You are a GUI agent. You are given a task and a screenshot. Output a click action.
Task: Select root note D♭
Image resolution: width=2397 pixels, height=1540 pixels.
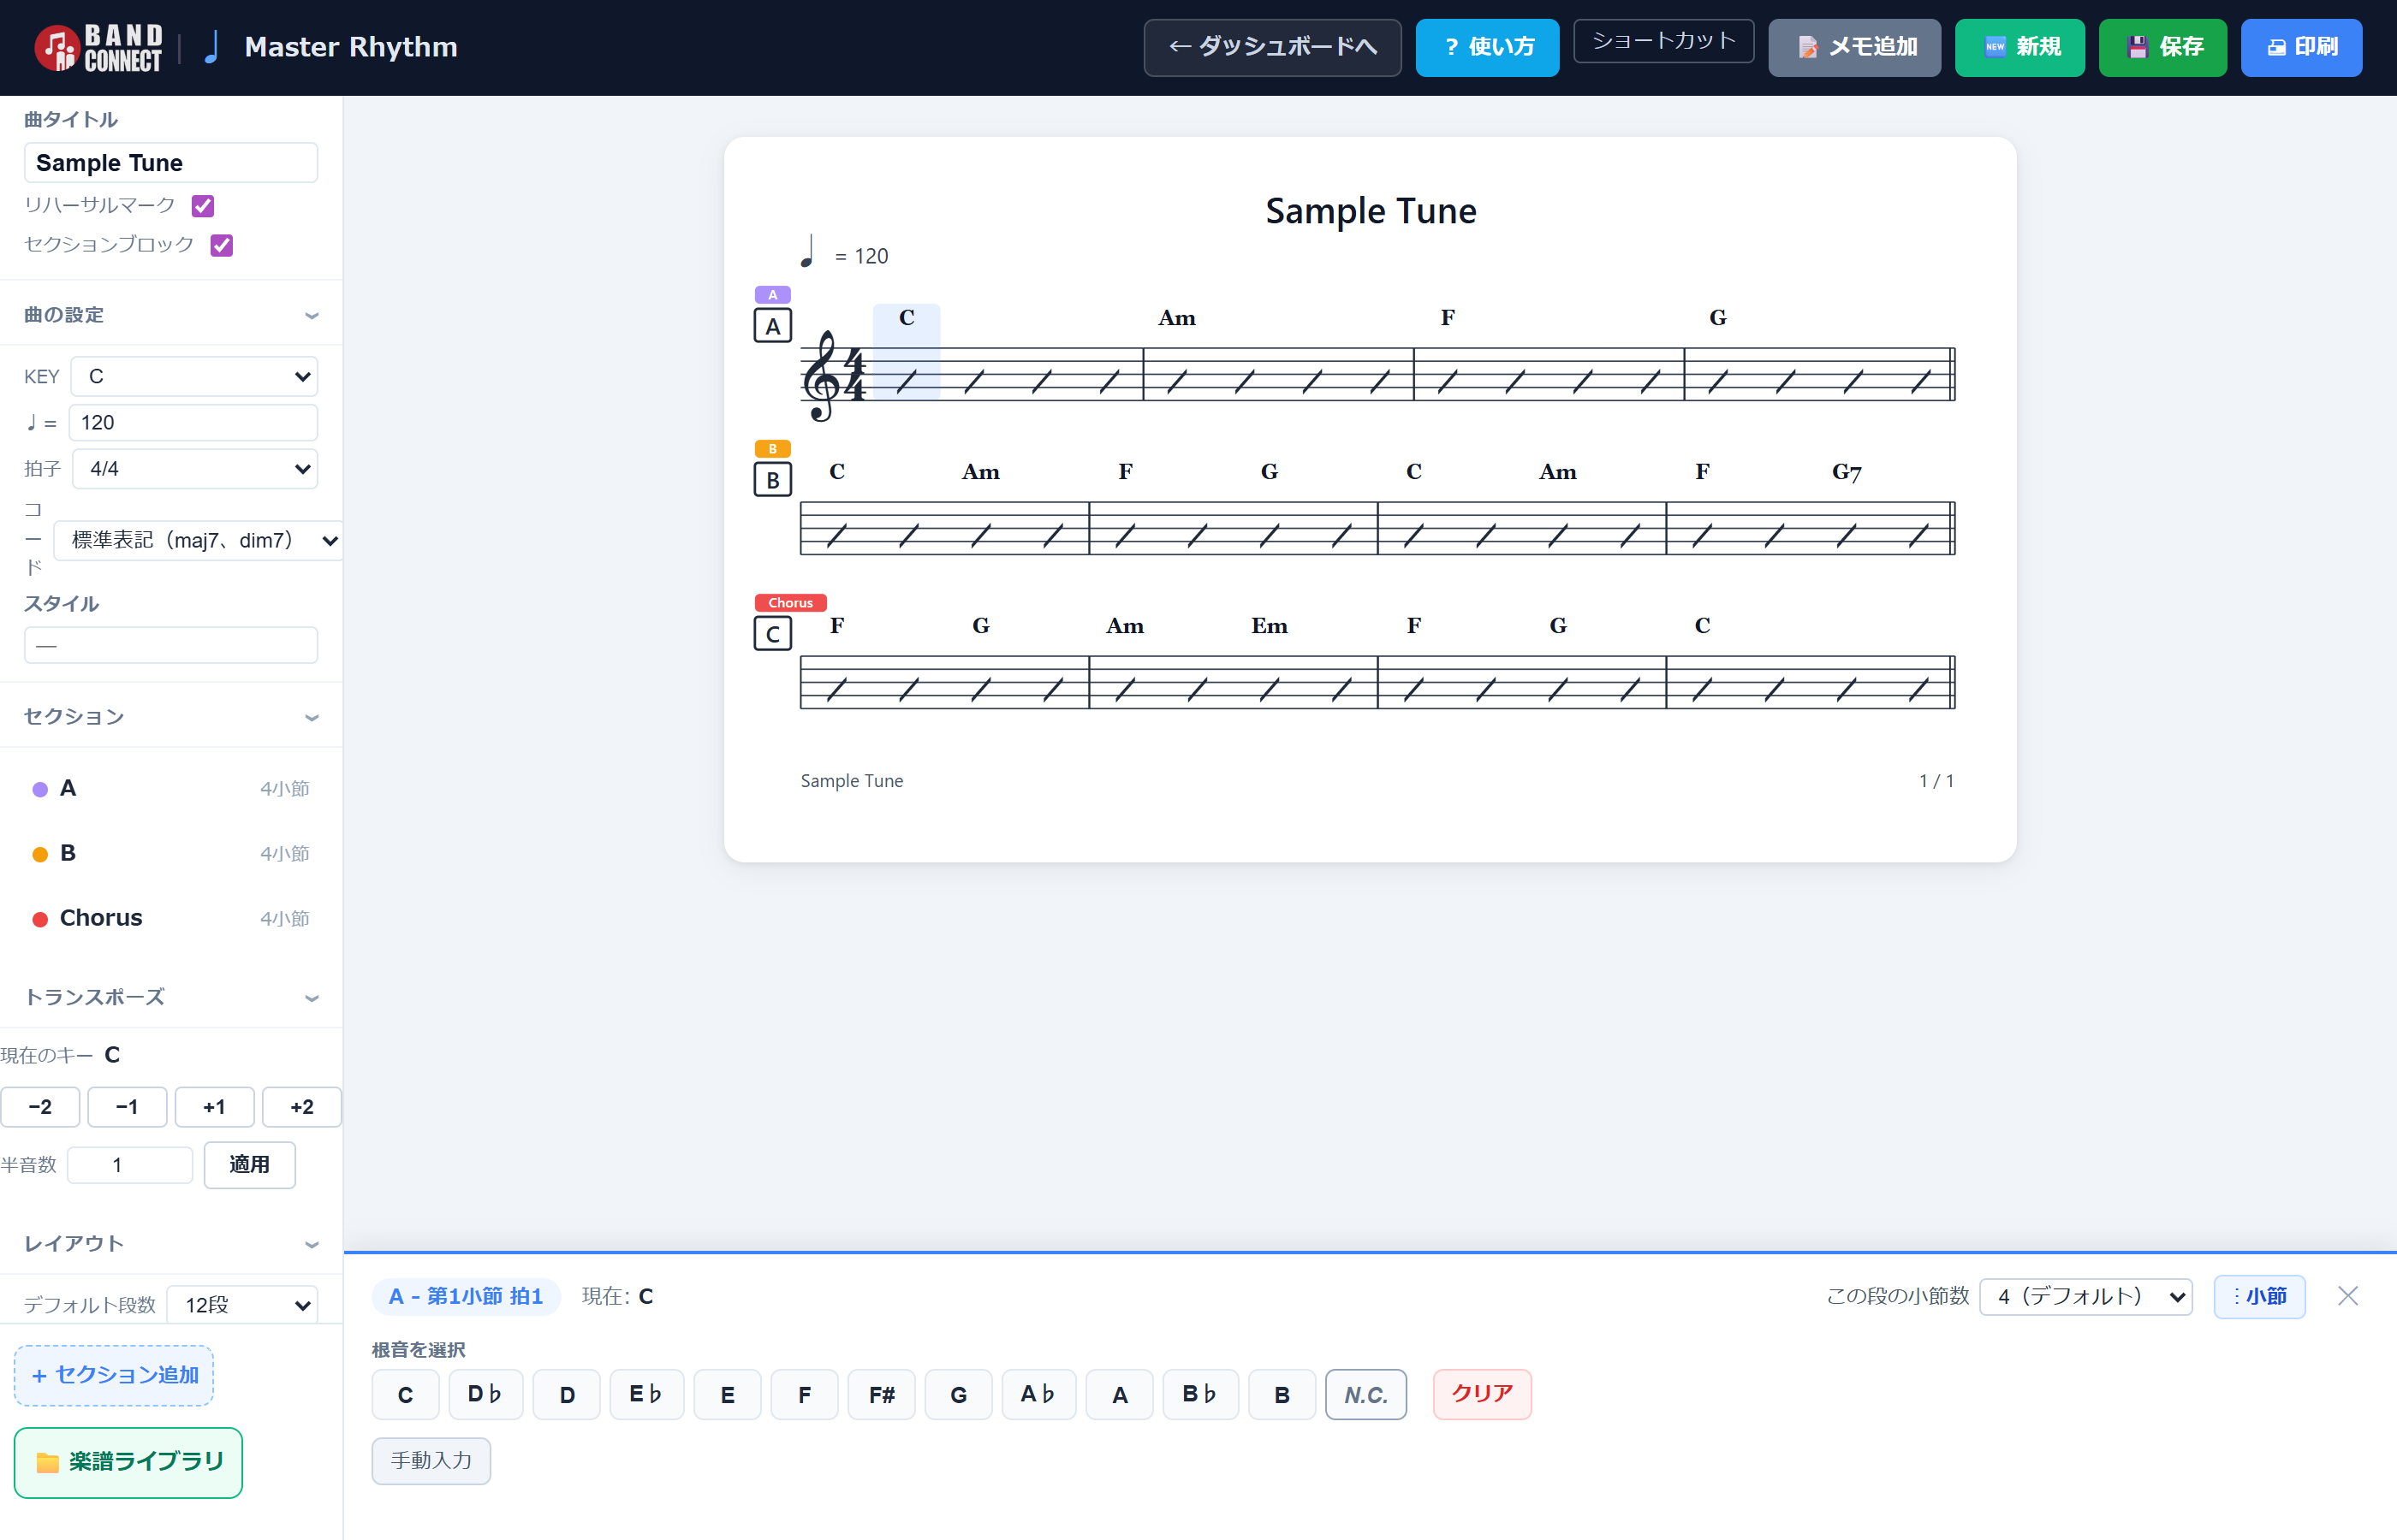(485, 1395)
